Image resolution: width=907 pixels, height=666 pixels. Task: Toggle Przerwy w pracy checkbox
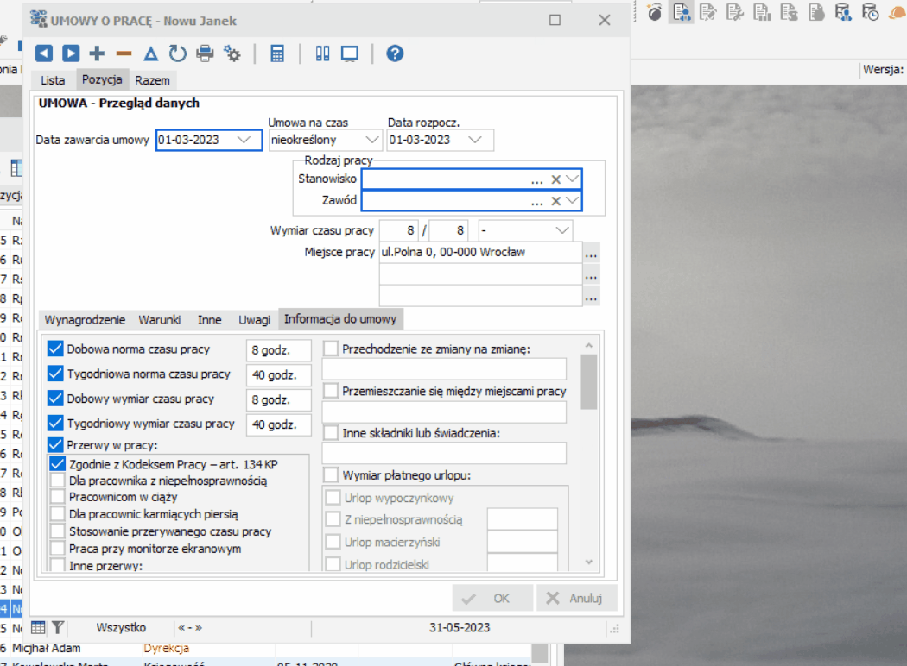tap(55, 445)
